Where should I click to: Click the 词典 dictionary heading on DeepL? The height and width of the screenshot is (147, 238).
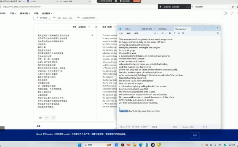38,126
